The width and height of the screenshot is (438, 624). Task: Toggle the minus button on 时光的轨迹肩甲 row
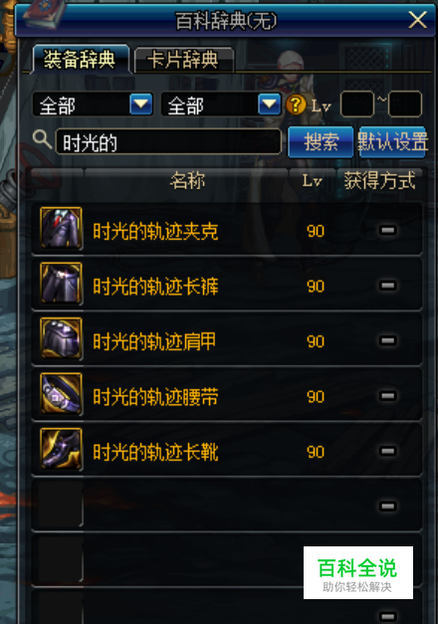(387, 340)
